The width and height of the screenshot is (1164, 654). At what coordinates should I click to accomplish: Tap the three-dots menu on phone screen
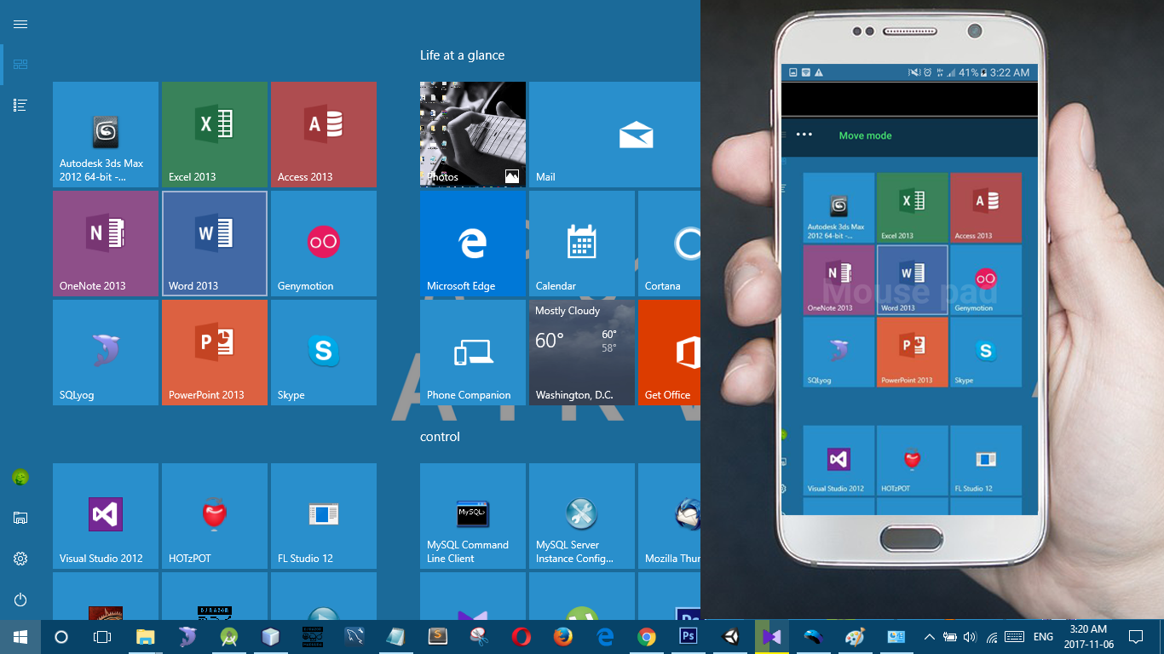(804, 135)
